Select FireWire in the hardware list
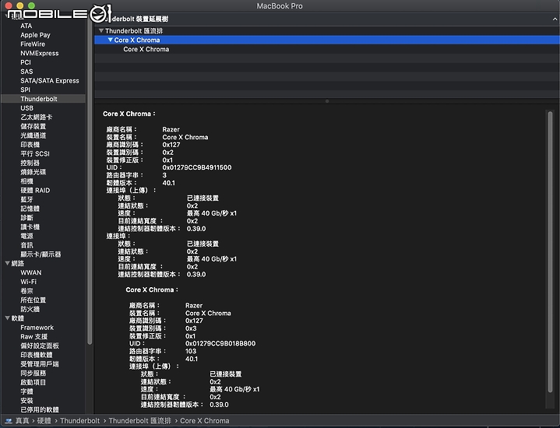 (33, 44)
